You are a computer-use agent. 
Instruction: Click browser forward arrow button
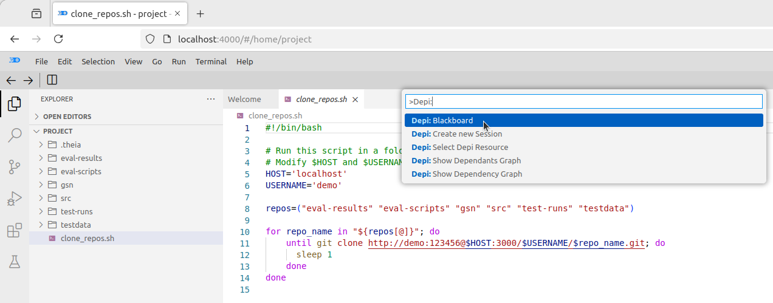(x=36, y=39)
